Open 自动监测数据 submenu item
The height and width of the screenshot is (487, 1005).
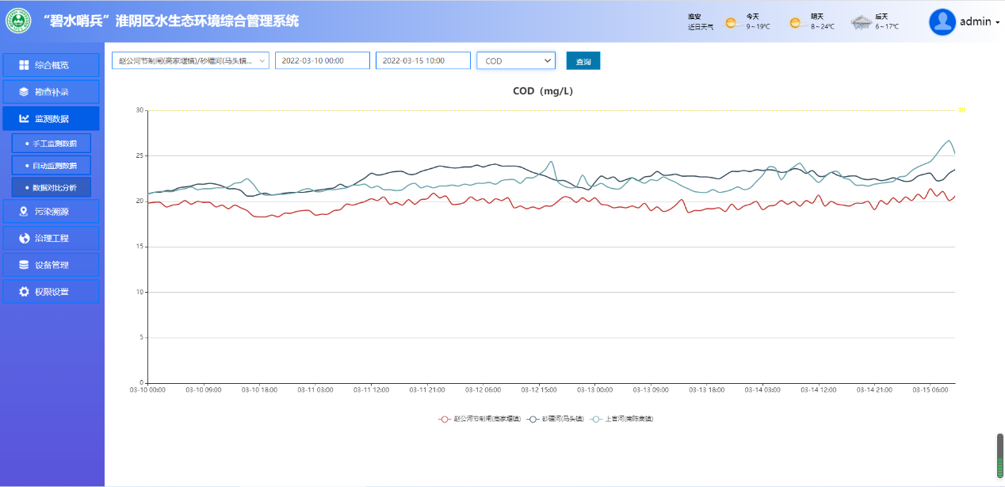pyautogui.click(x=52, y=166)
